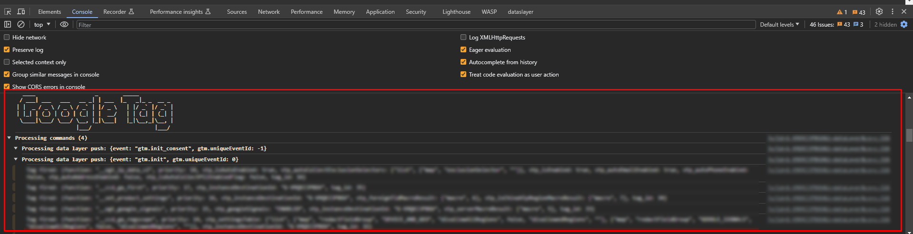Open the Performance insights tab
Screen dimensions: 913x234
click(x=180, y=12)
